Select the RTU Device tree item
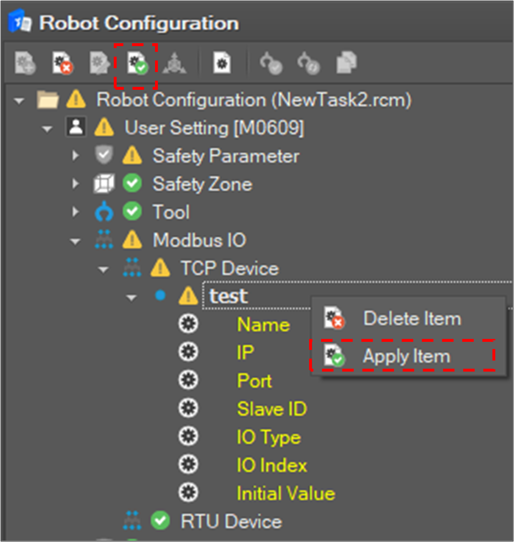 pyautogui.click(x=231, y=521)
